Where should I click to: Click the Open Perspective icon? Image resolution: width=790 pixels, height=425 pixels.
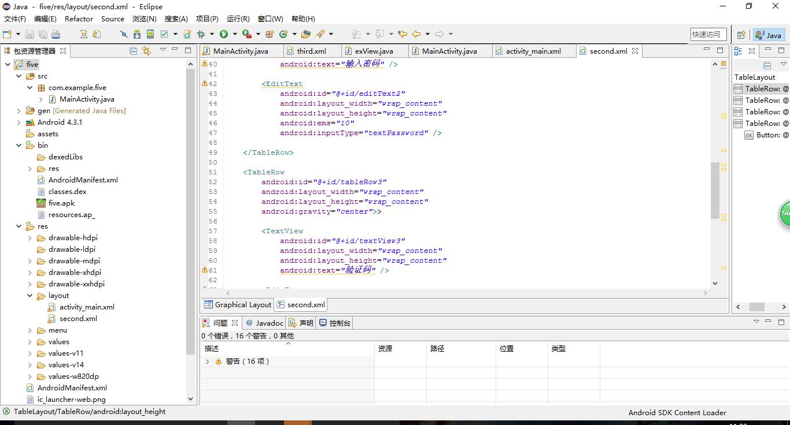pos(741,35)
